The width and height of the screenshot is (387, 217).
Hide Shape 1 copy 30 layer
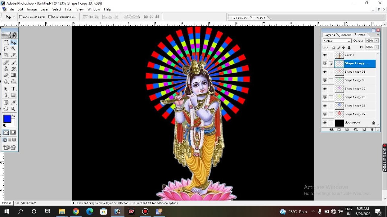pos(325,89)
